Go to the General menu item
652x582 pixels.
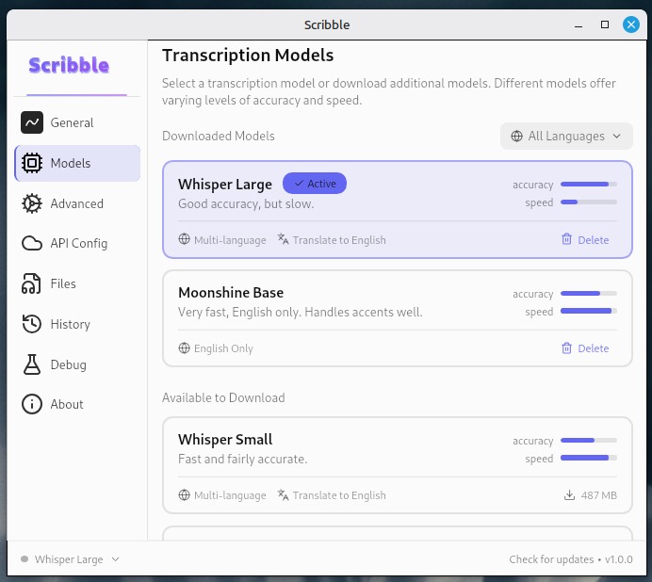coord(72,122)
